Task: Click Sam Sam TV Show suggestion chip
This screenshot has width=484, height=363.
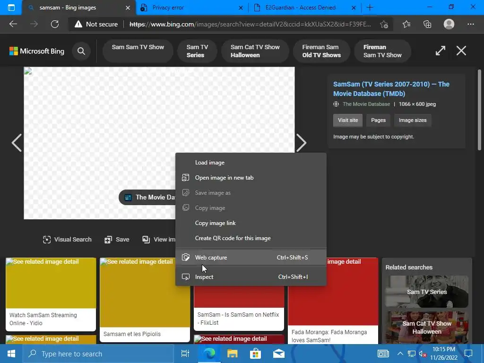Action: click(x=138, y=51)
